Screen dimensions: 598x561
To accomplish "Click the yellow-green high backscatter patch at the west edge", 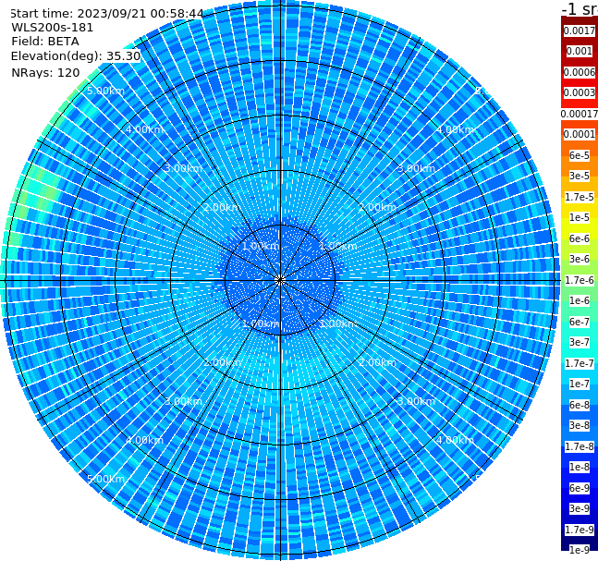I will [36, 194].
